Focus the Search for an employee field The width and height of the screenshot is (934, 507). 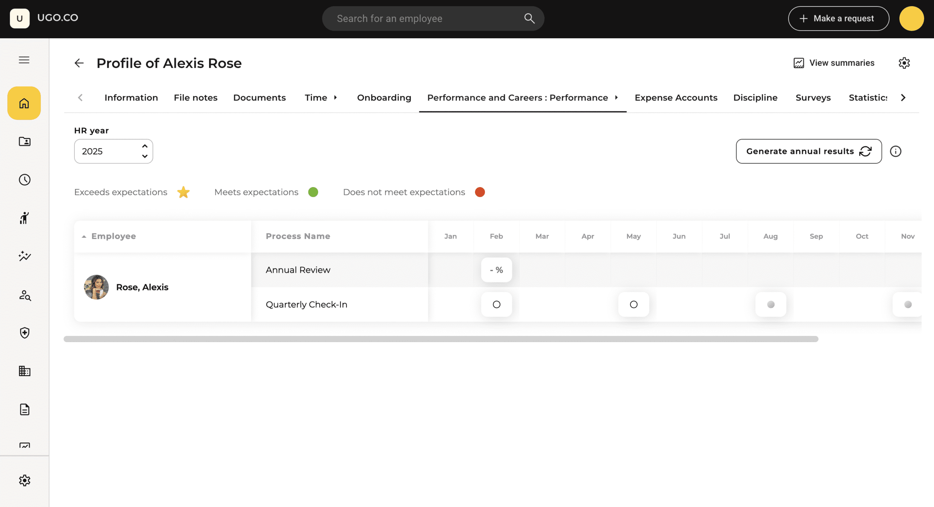(433, 18)
